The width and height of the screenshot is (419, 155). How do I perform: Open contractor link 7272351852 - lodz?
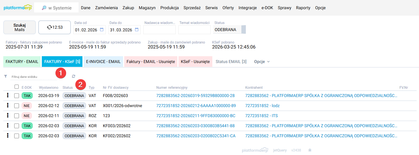262,106
